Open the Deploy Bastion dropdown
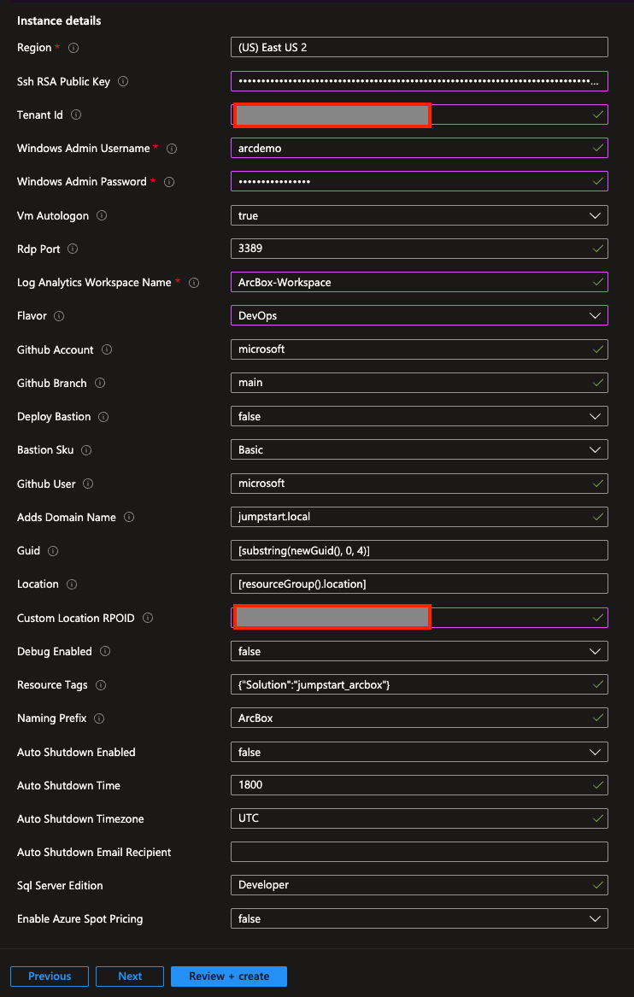This screenshot has height=997, width=634. click(x=419, y=416)
